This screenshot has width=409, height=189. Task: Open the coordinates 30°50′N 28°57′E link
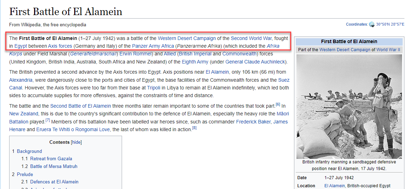[x=390, y=25]
